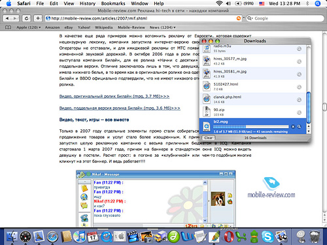
Task: Select the clanek.php.html download entry
Action: tap(253, 99)
